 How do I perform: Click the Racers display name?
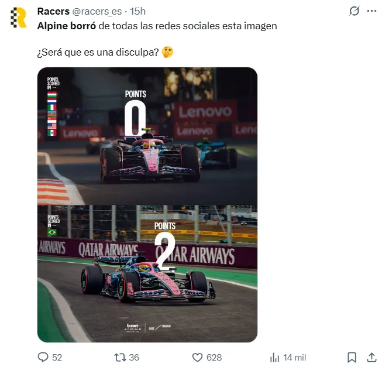(54, 11)
